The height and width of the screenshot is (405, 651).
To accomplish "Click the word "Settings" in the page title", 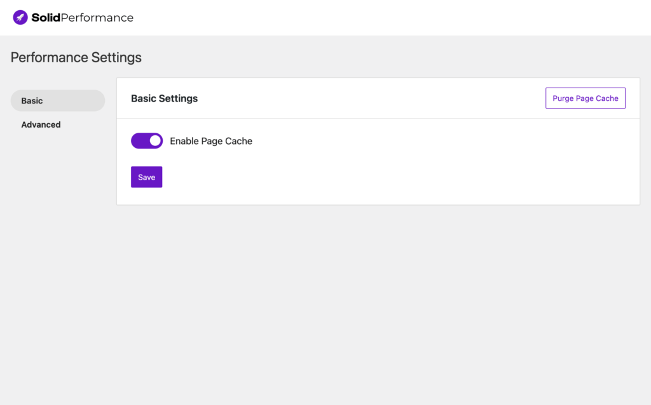I will tap(116, 58).
